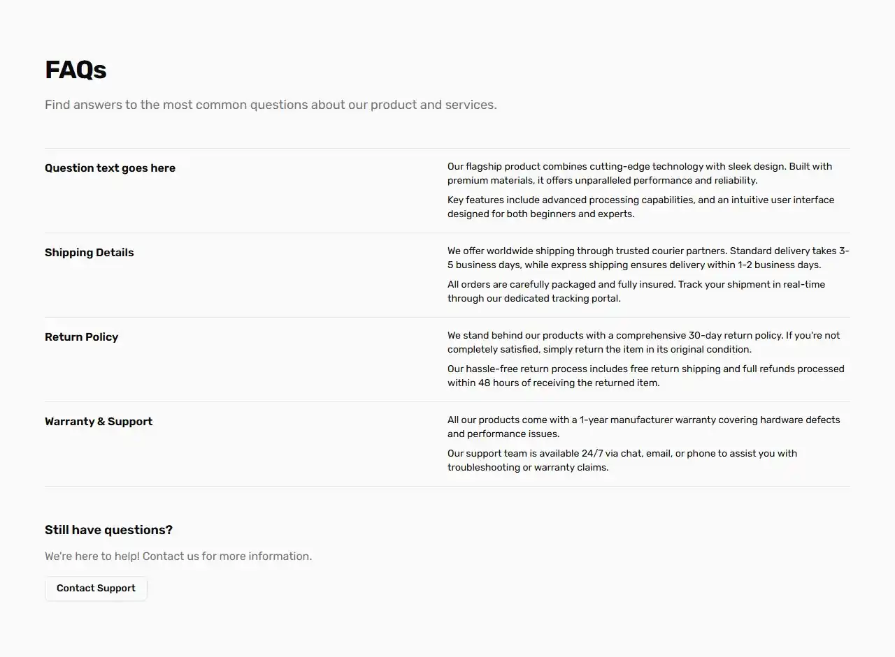Expand the "Shipping Details" question
Screen dimensions: 895x657
pyautogui.click(x=89, y=252)
